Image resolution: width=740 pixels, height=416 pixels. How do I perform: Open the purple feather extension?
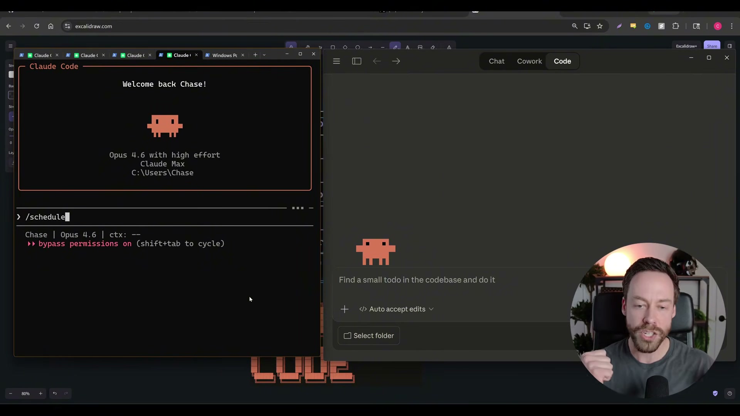click(619, 26)
